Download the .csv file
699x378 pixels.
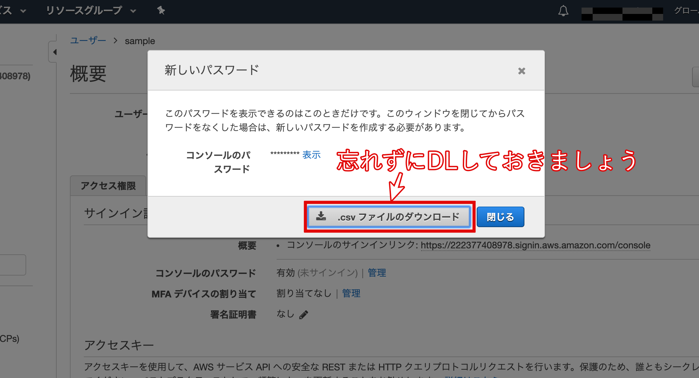(x=389, y=217)
